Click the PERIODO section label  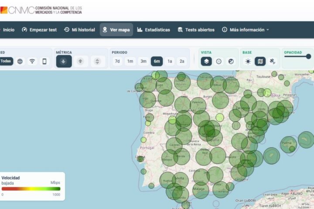[119, 52]
